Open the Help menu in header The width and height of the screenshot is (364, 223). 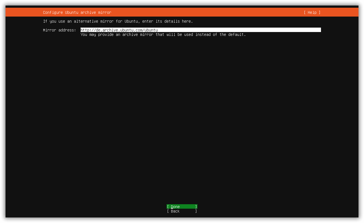312,12
